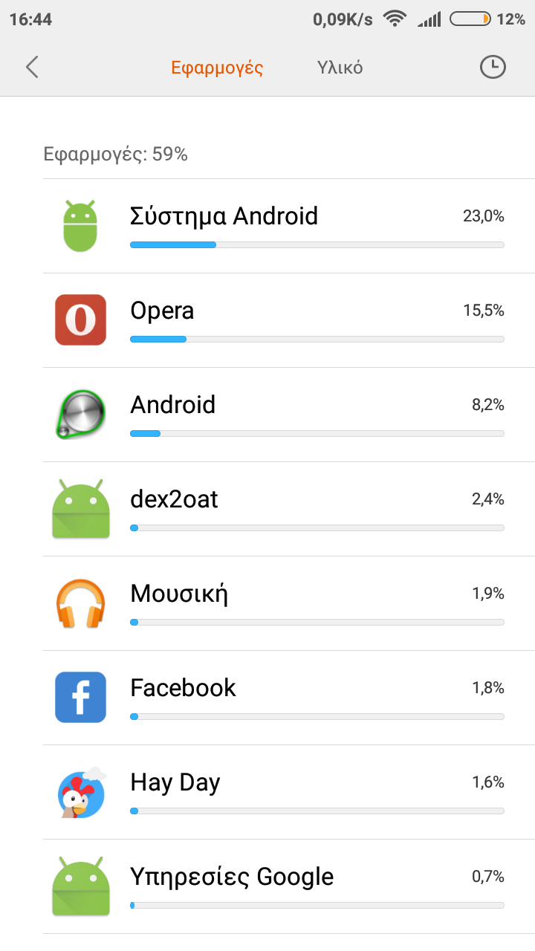
Task: Switch to the Υλικό tab
Action: 340,68
